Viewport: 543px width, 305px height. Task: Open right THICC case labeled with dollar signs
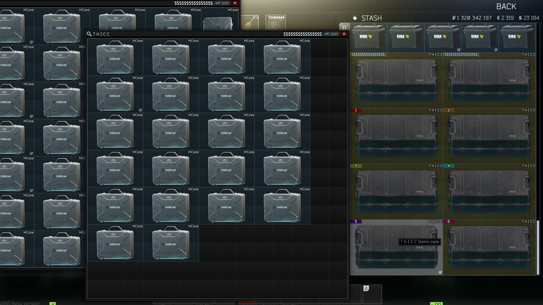490,80
